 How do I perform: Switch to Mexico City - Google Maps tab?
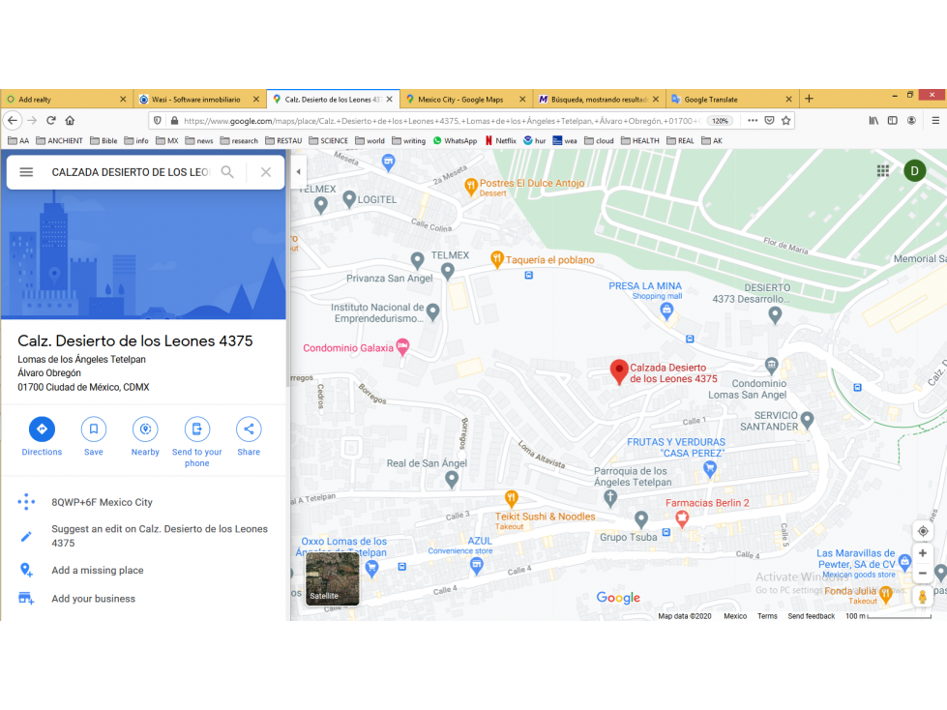[x=465, y=99]
